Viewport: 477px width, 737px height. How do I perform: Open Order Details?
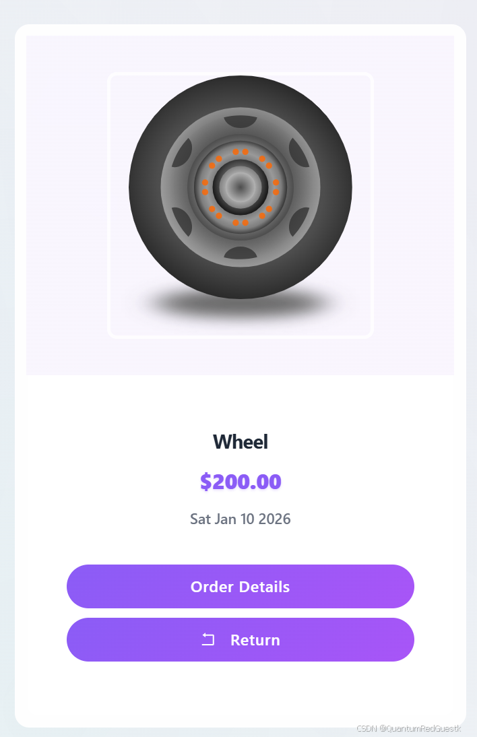pyautogui.click(x=240, y=587)
